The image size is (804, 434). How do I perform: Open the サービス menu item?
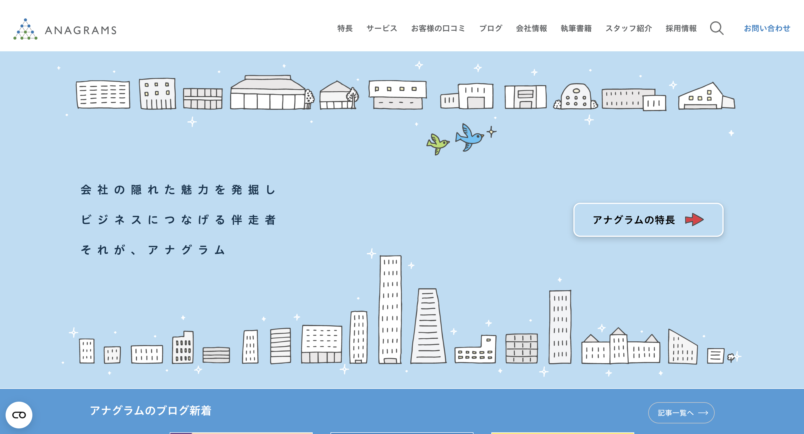click(x=382, y=28)
